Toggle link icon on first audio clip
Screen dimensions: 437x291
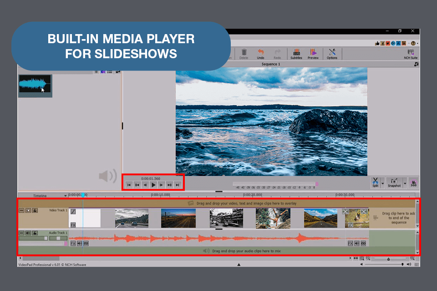point(86,243)
